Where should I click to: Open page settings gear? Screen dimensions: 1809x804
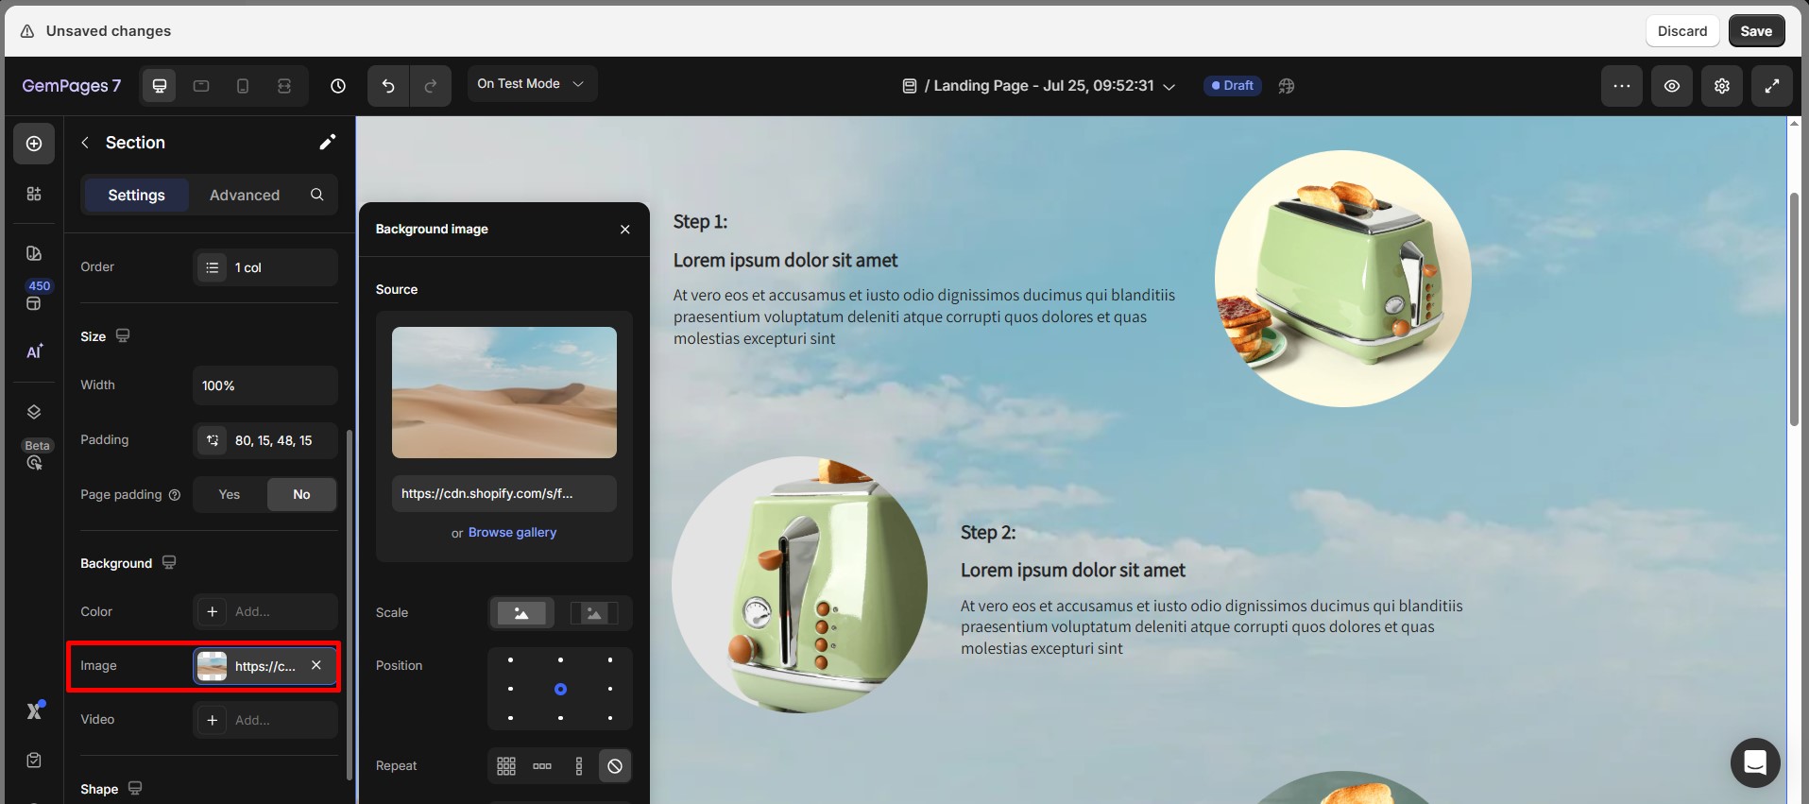click(1722, 86)
